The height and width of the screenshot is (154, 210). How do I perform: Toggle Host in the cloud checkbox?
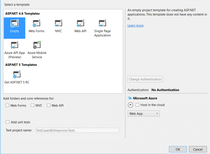[x=137, y=105]
